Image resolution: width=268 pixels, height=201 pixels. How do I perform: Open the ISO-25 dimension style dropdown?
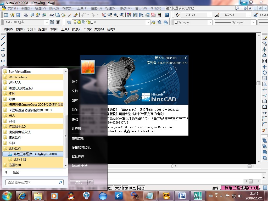249,15
